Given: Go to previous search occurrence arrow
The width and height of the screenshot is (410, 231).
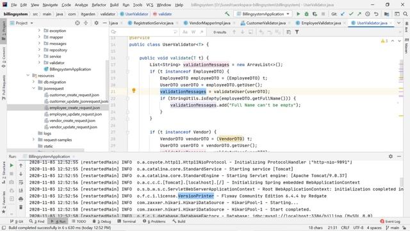Looking at the screenshot, I should click(234, 32).
